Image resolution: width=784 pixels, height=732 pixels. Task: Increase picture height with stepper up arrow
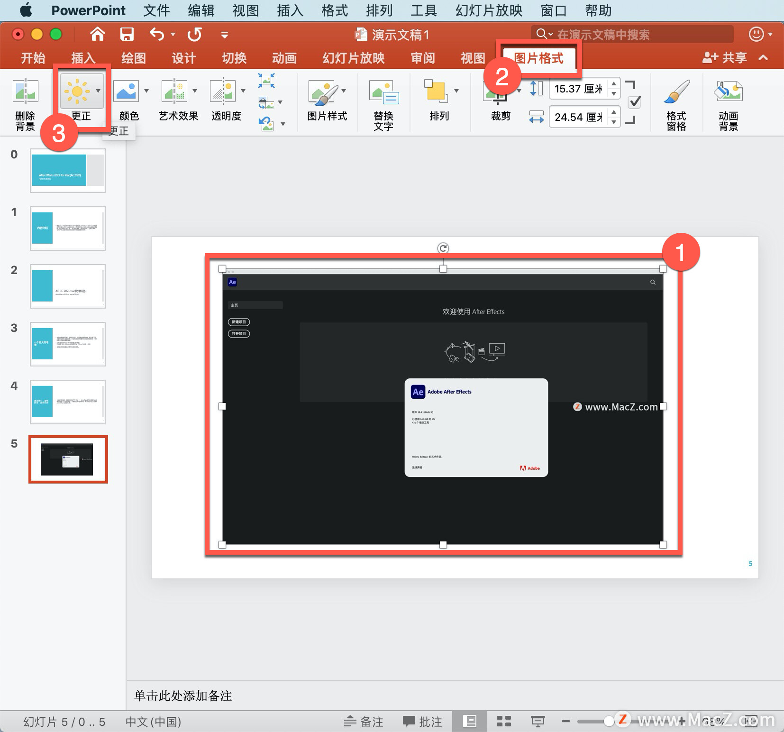pos(614,83)
